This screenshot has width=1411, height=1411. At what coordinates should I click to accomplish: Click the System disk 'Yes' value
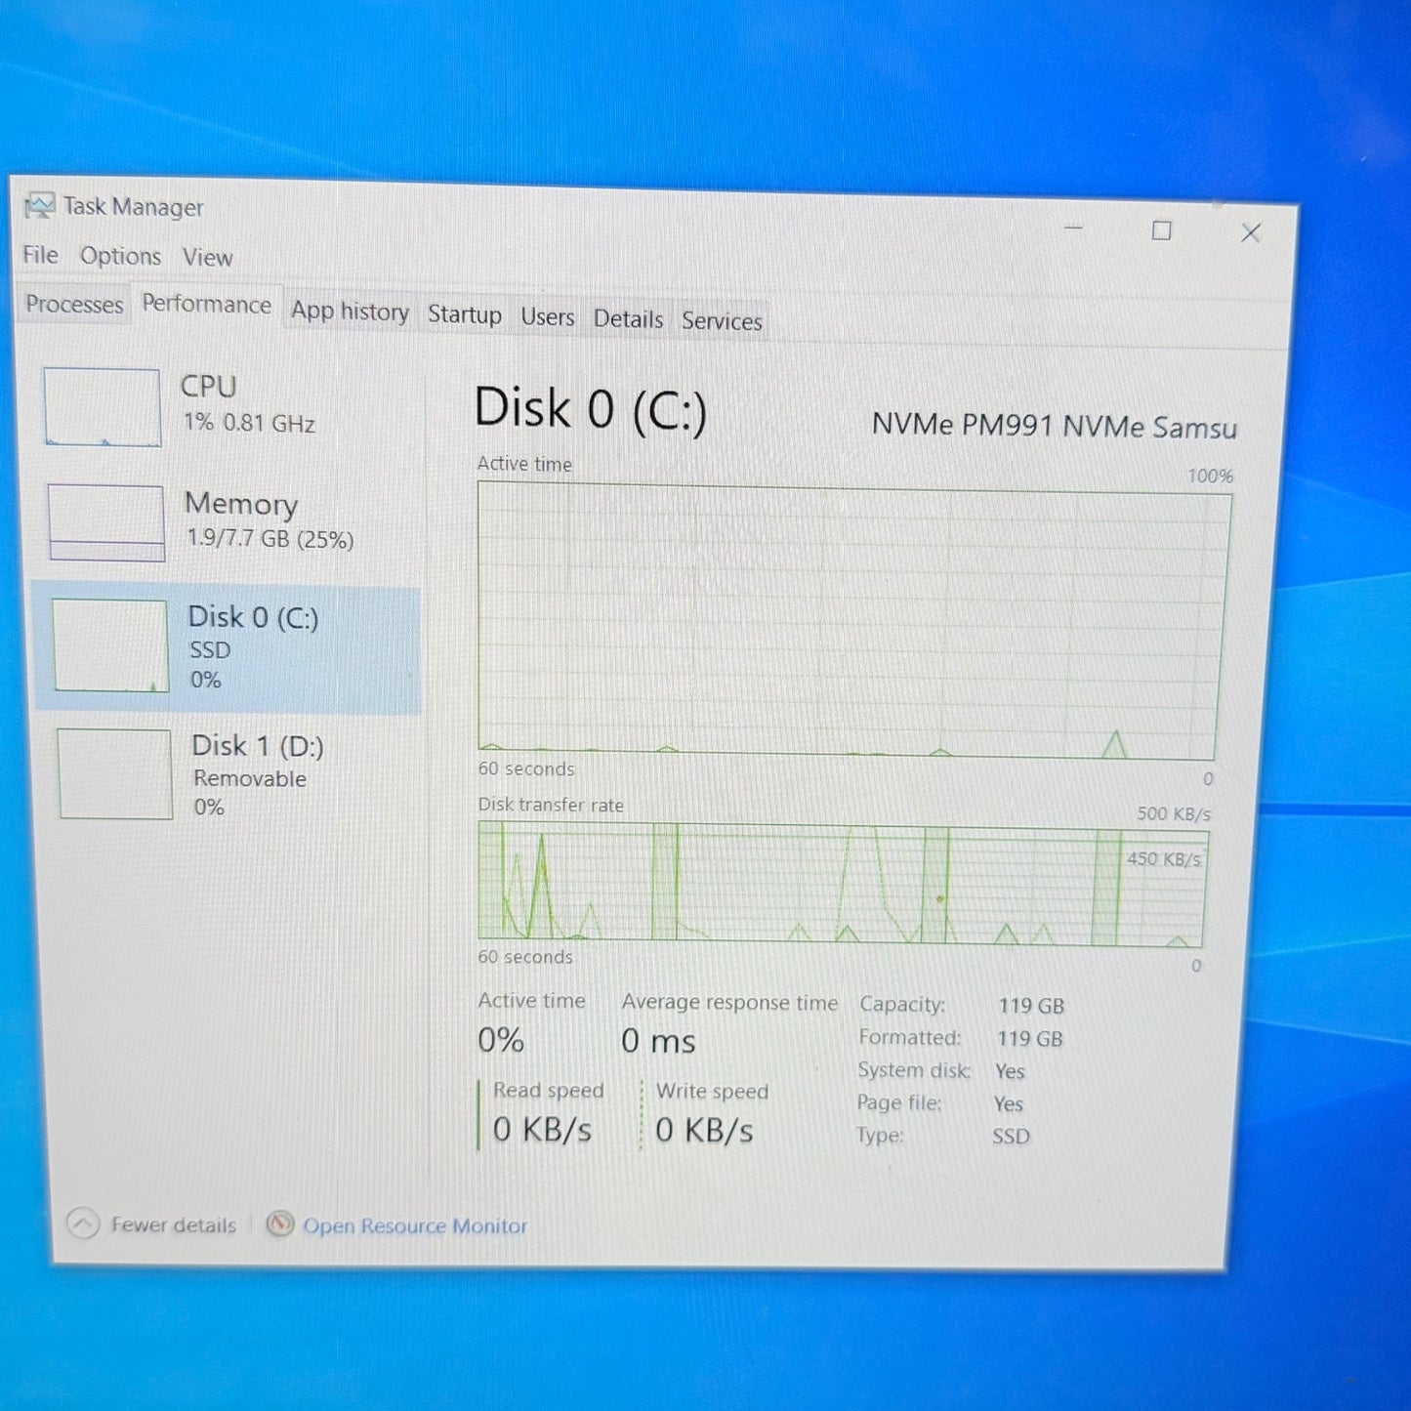(1010, 1071)
